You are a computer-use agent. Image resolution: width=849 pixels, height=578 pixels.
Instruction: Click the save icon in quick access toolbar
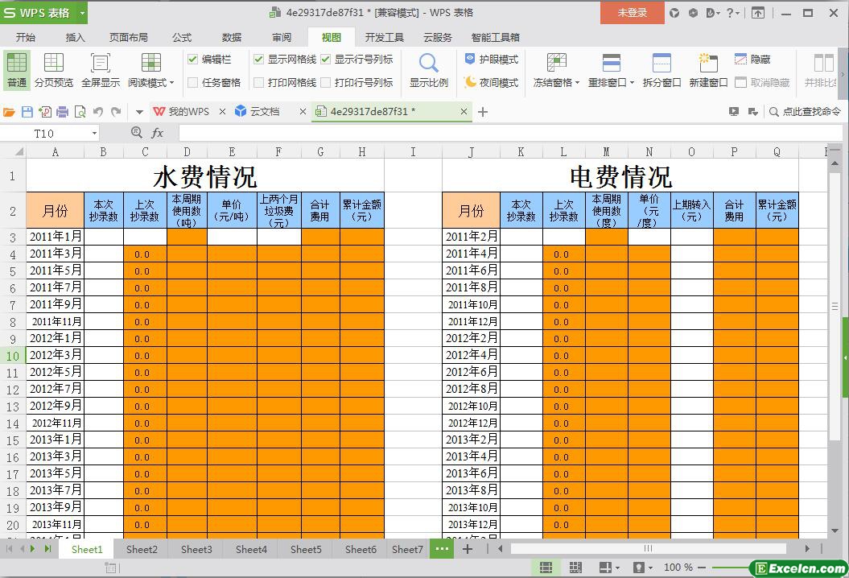[27, 112]
